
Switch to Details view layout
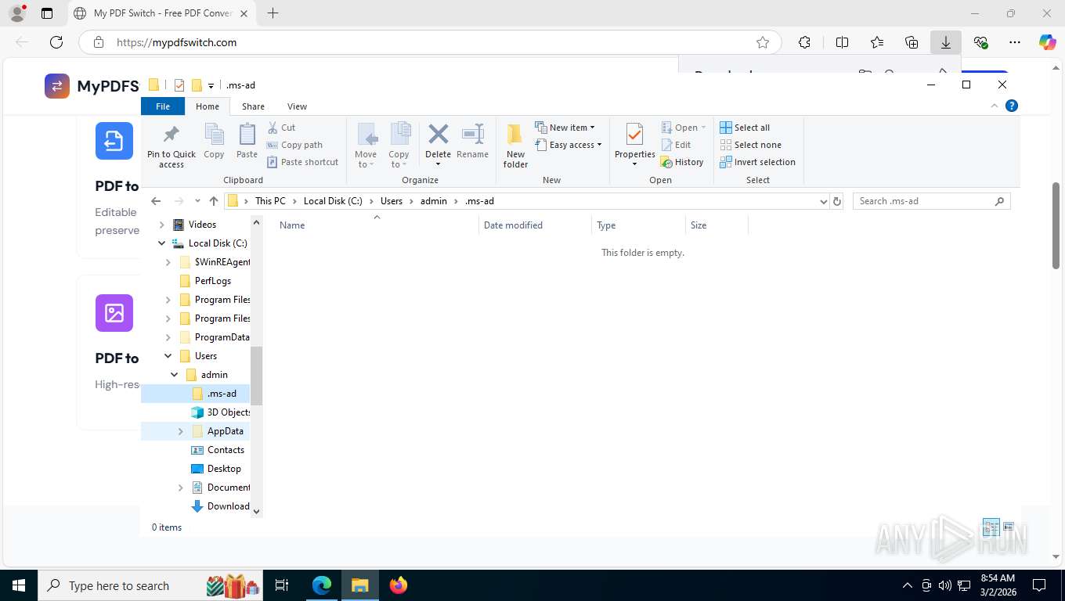click(x=991, y=527)
